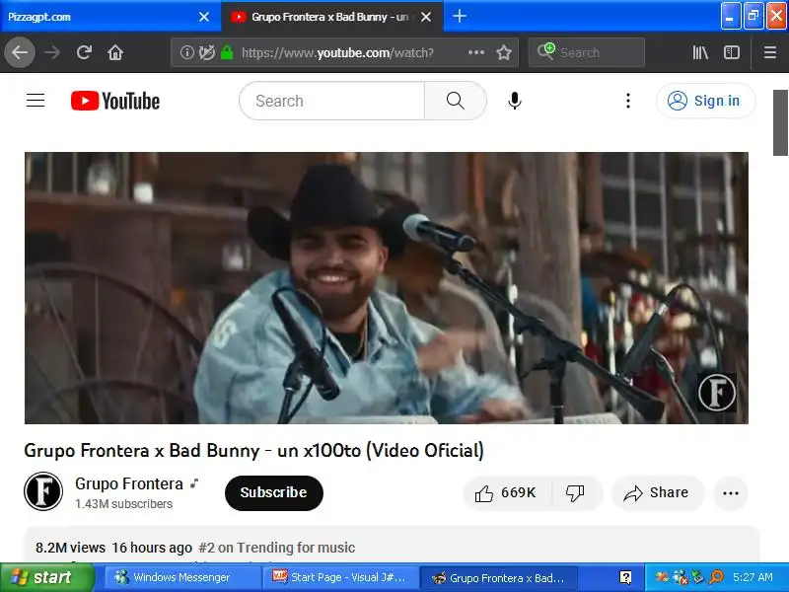
Task: Bookmark this page with the star icon
Action: pyautogui.click(x=504, y=52)
